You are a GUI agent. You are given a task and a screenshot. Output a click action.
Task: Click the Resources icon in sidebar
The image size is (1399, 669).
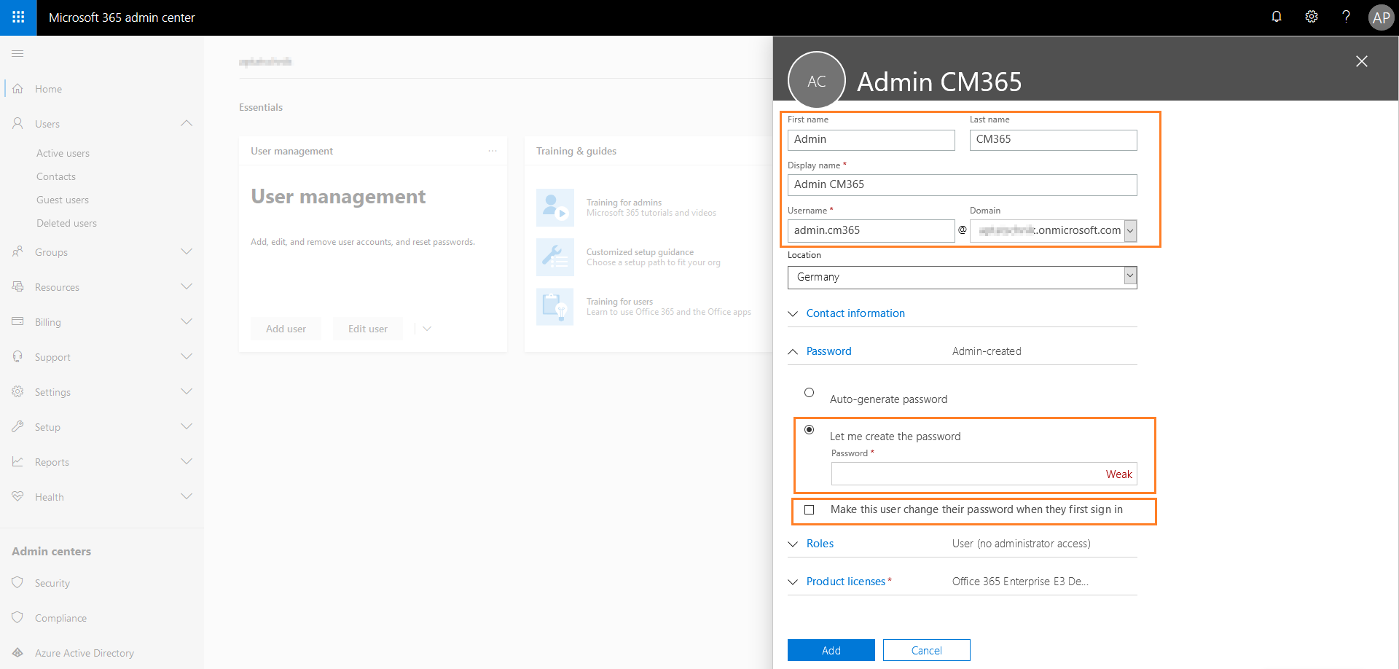point(17,287)
